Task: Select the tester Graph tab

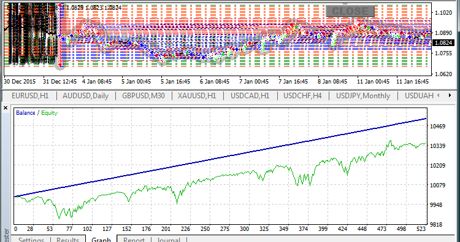Action: [x=101, y=240]
